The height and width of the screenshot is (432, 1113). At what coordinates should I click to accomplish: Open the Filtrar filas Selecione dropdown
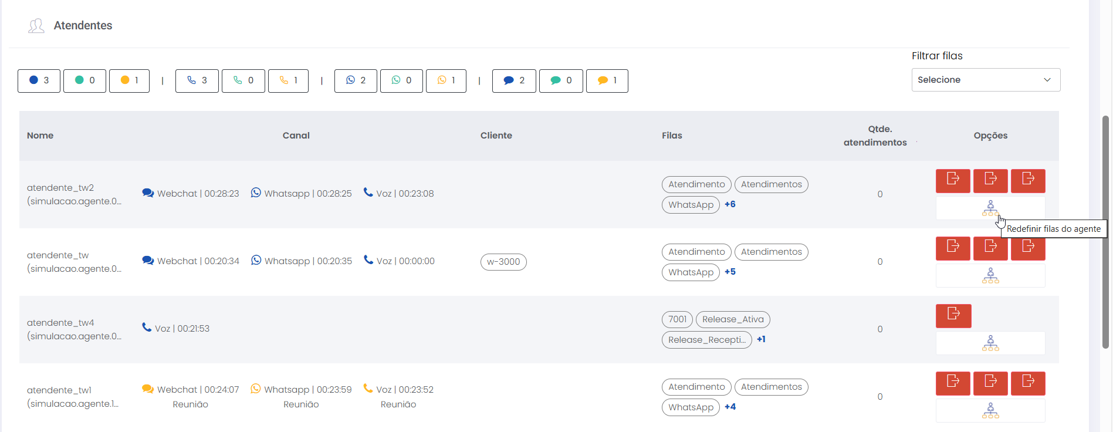pyautogui.click(x=985, y=80)
